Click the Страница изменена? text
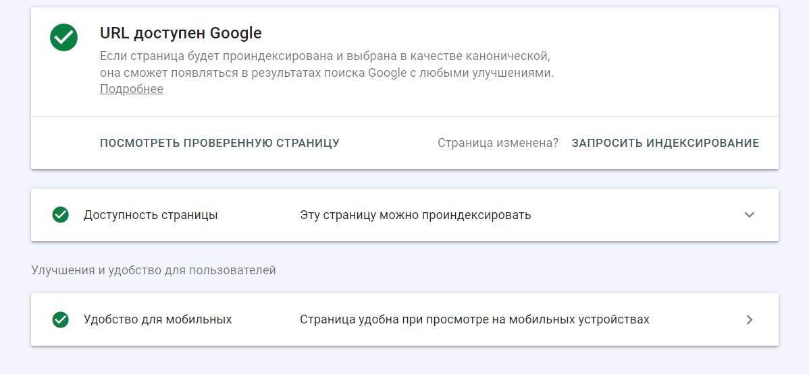 coord(498,143)
